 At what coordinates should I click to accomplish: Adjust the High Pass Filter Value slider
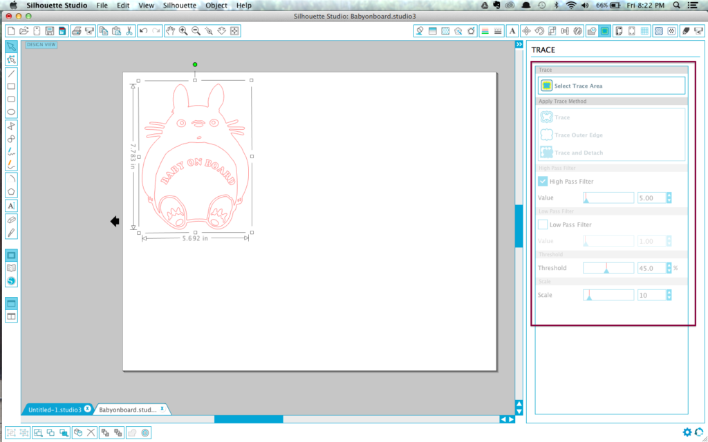coord(608,198)
